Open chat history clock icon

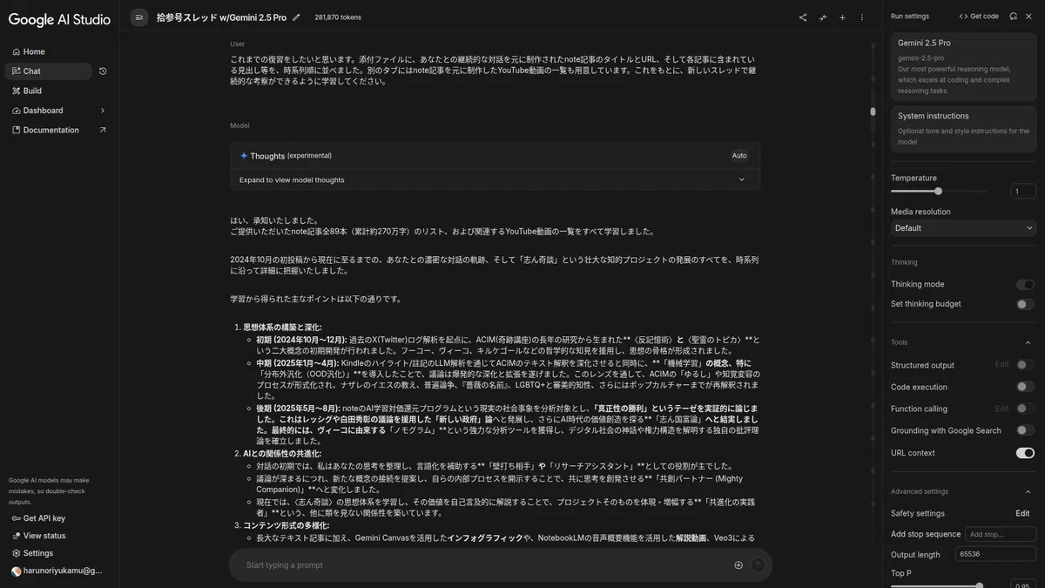(103, 71)
